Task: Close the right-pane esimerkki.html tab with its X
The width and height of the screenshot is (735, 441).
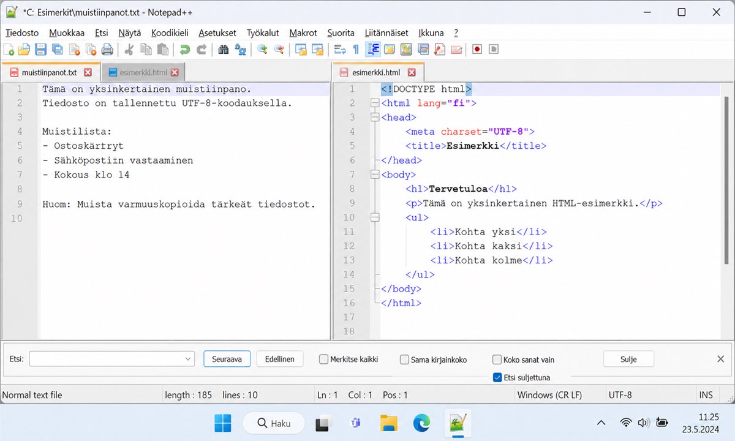Action: 412,72
